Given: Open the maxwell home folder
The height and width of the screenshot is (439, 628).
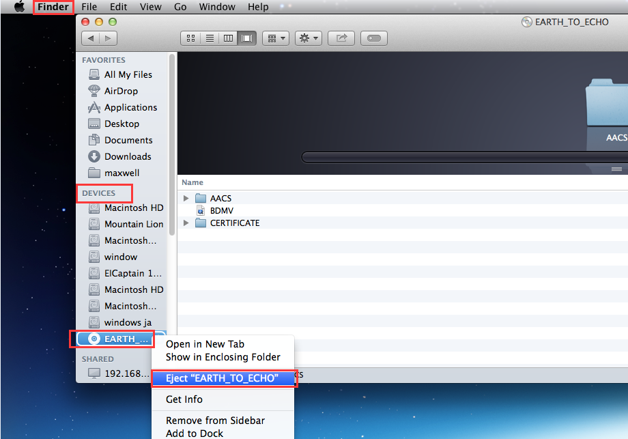Looking at the screenshot, I should pos(122,173).
